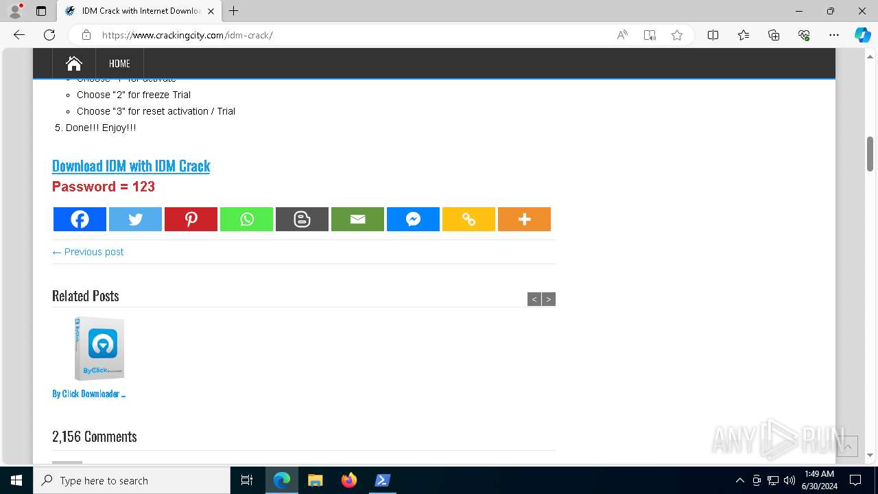Image resolution: width=878 pixels, height=494 pixels.
Task: Open more sharing options plus icon
Action: 524,219
